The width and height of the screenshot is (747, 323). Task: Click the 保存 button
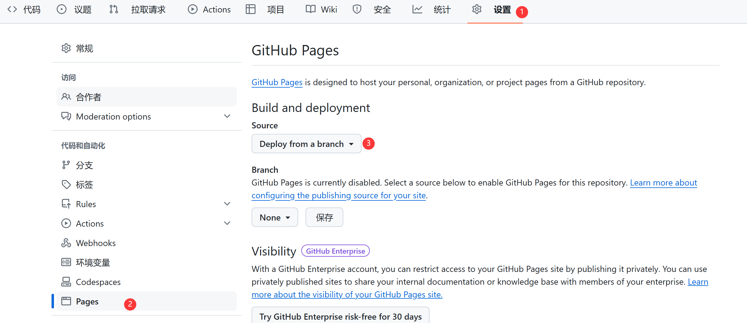[324, 217]
